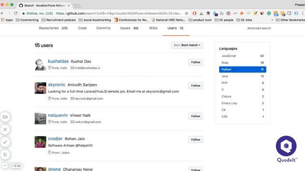Follow user skyronic
305x171 pixels.
click(195, 85)
